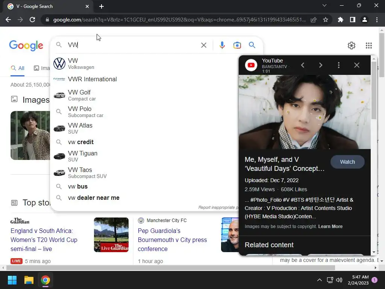This screenshot has width=385, height=289.
Task: Open the share this page icon
Action: point(314,20)
